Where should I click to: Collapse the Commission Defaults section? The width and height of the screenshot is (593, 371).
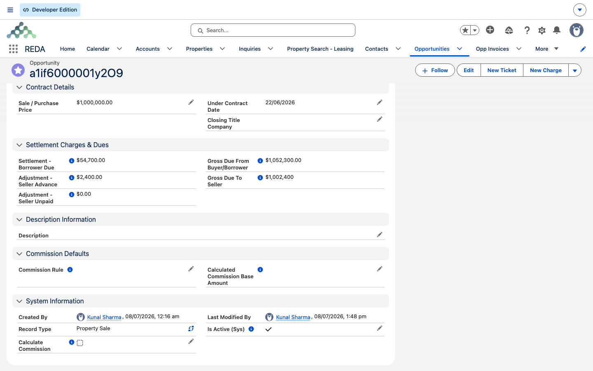click(19, 254)
